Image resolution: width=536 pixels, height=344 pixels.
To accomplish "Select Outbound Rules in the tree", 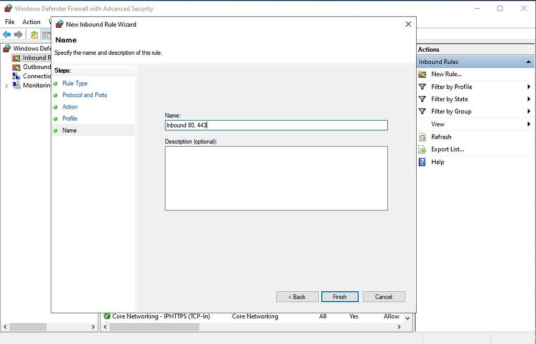I will pos(37,67).
